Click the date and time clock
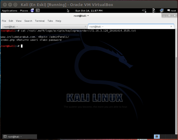Viewport: 178px width, 140px height. click(89, 11)
